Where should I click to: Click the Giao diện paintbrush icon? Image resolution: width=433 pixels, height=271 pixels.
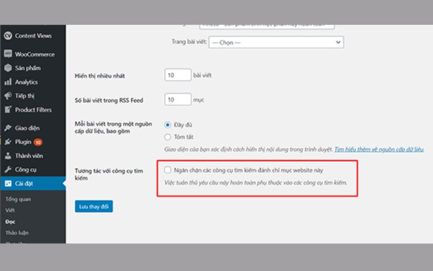pos(8,128)
